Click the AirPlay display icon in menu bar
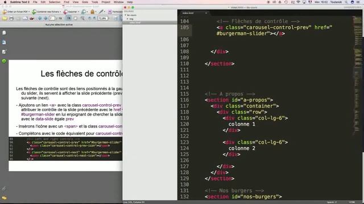Viewport: 364px width, 204px height. tap(304, 2)
